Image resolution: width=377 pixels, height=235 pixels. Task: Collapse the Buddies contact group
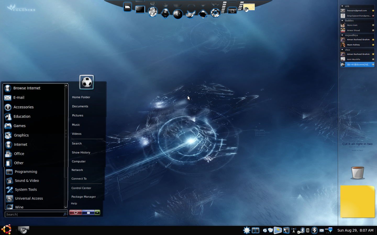(x=342, y=21)
